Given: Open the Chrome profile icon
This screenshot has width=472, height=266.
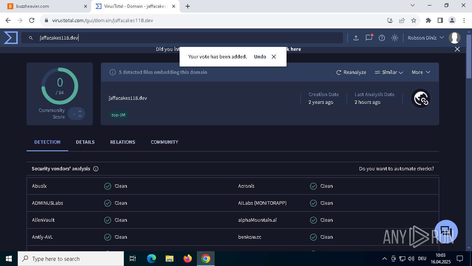Looking at the screenshot, I should [x=452, y=20].
